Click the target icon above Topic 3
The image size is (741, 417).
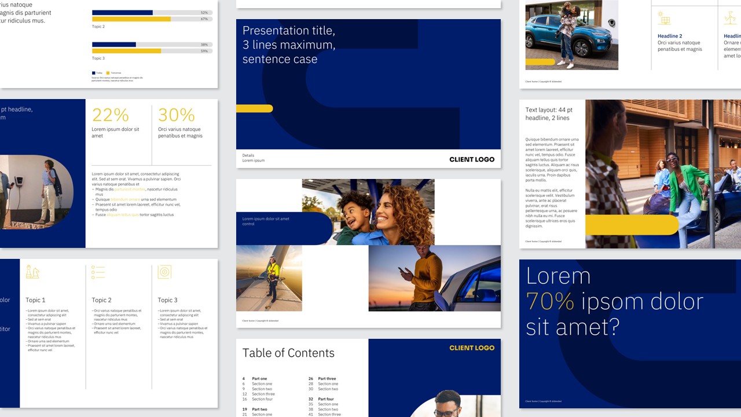pyautogui.click(x=164, y=272)
